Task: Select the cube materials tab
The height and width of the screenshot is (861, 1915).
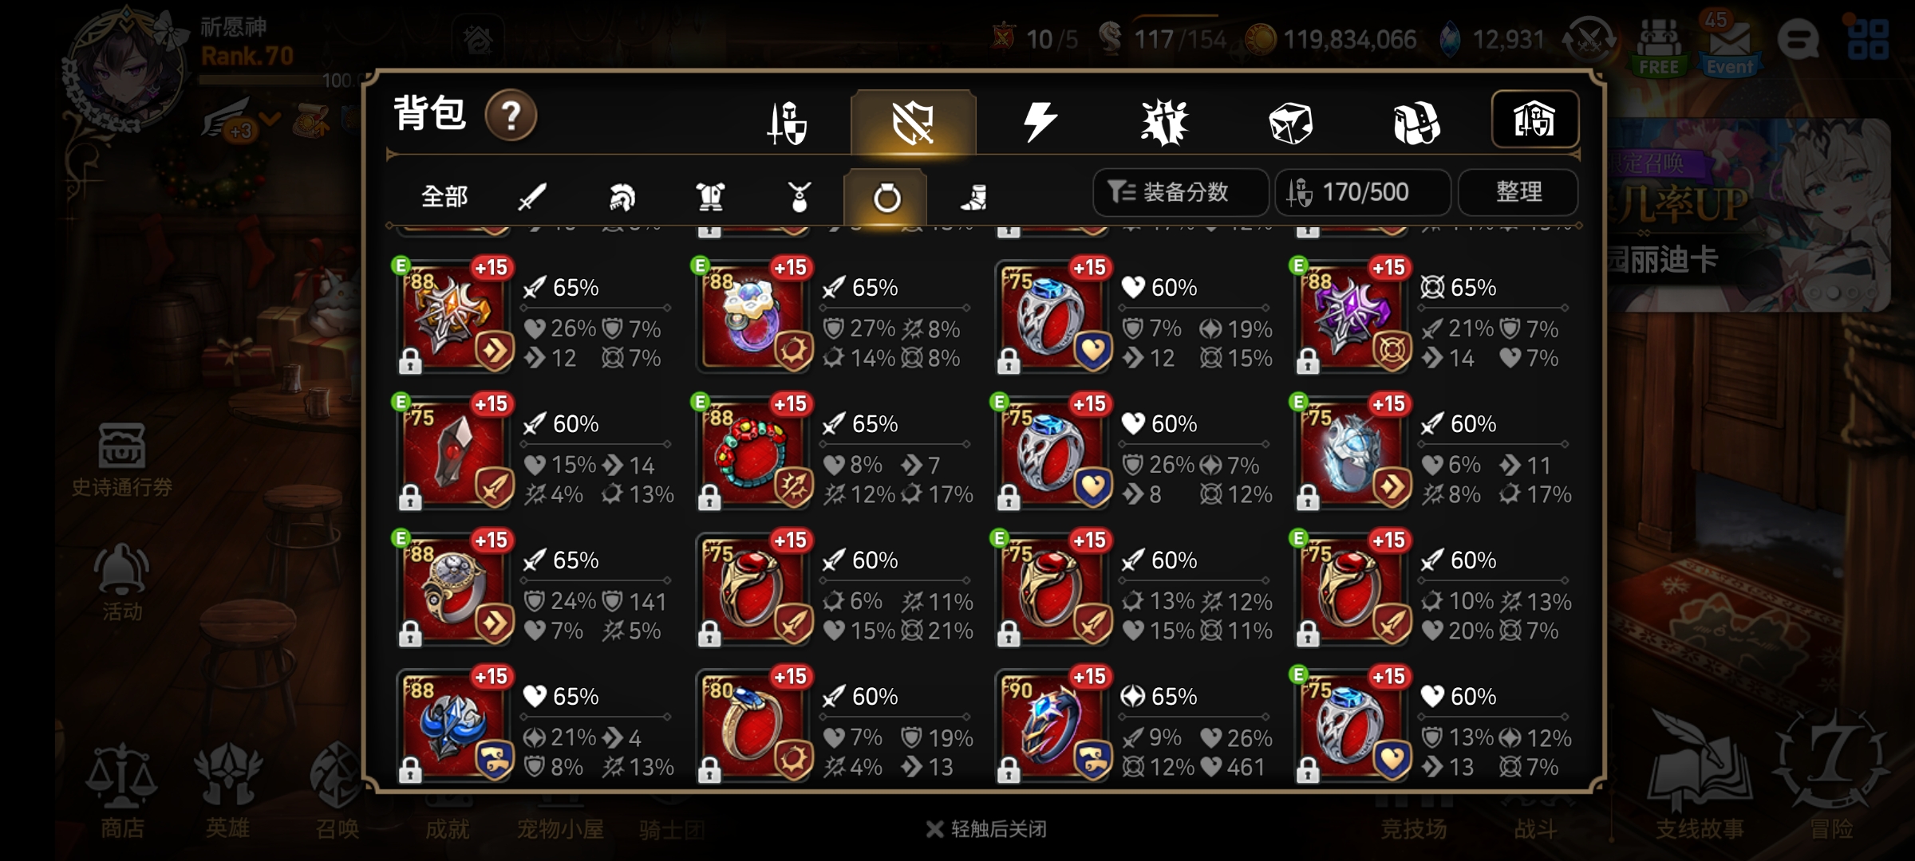Action: 1290,124
